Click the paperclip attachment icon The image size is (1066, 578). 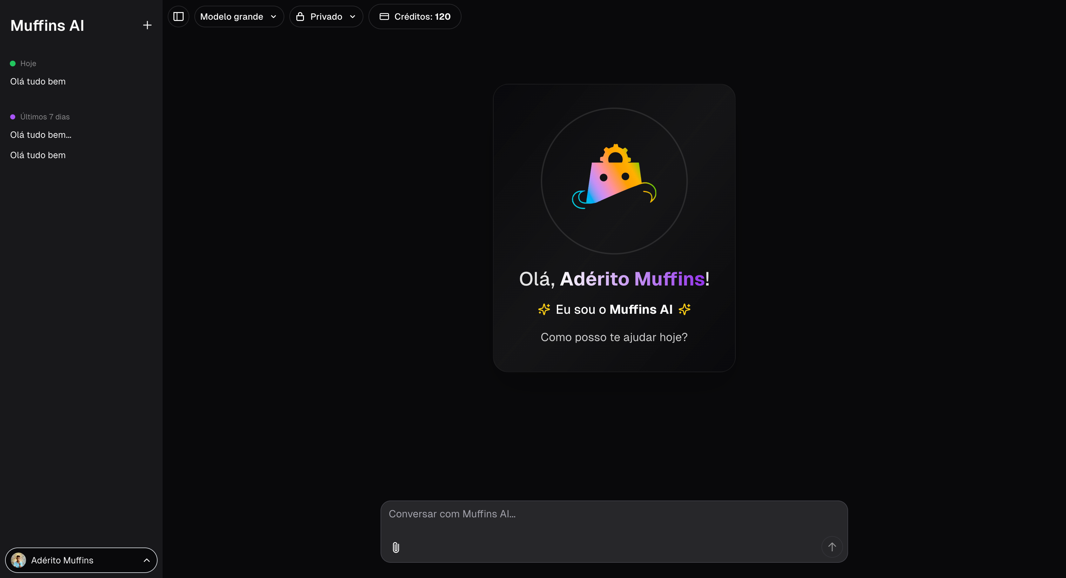click(395, 547)
